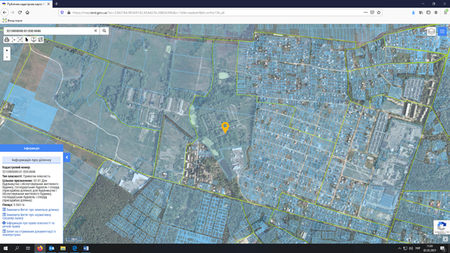The image size is (450, 253).
Task: Open the Фонд bookmark in bookmarks bar
Action: [x=13, y=20]
